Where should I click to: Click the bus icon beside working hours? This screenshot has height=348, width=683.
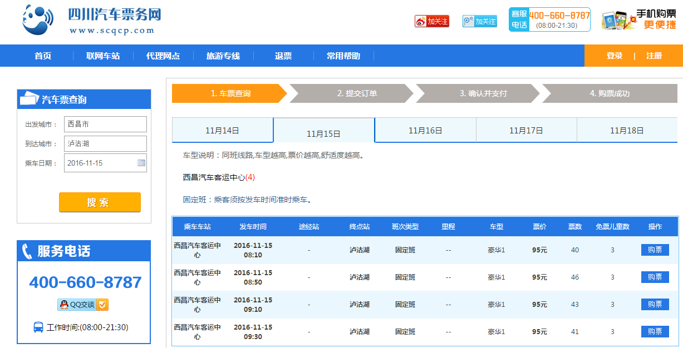(x=38, y=327)
